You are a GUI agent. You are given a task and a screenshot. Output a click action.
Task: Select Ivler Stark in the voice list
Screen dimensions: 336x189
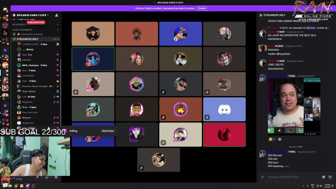click(x=38, y=91)
